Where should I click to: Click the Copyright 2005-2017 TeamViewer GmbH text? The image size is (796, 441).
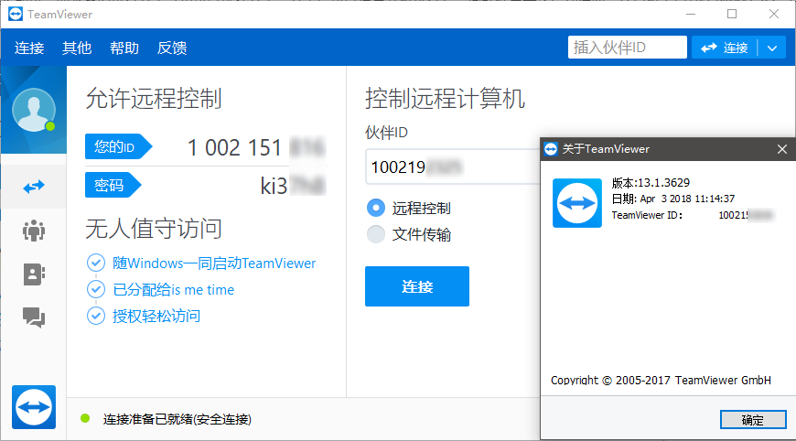661,380
